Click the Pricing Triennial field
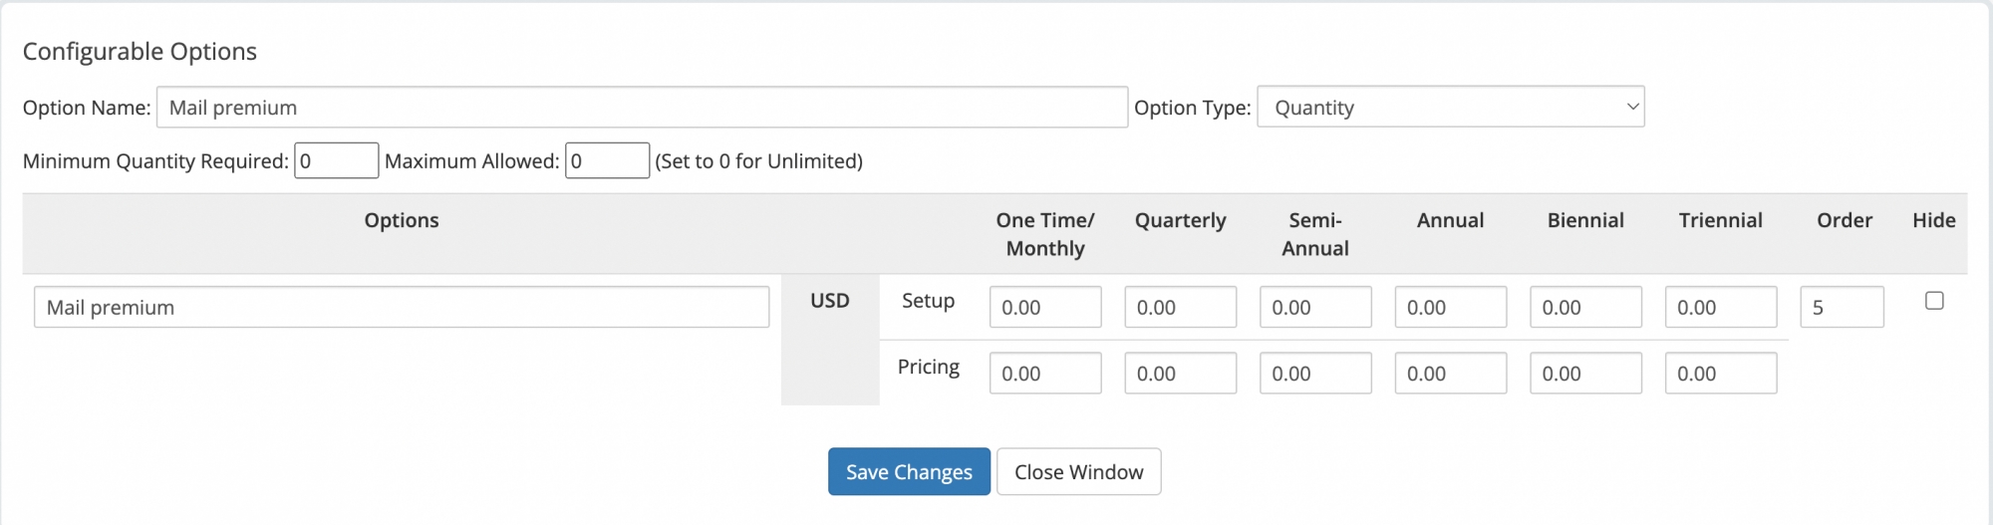The height and width of the screenshot is (525, 1993). click(1721, 374)
